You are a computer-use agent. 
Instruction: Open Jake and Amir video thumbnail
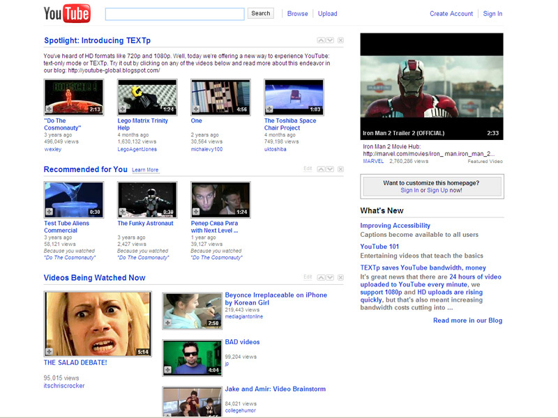[193, 402]
